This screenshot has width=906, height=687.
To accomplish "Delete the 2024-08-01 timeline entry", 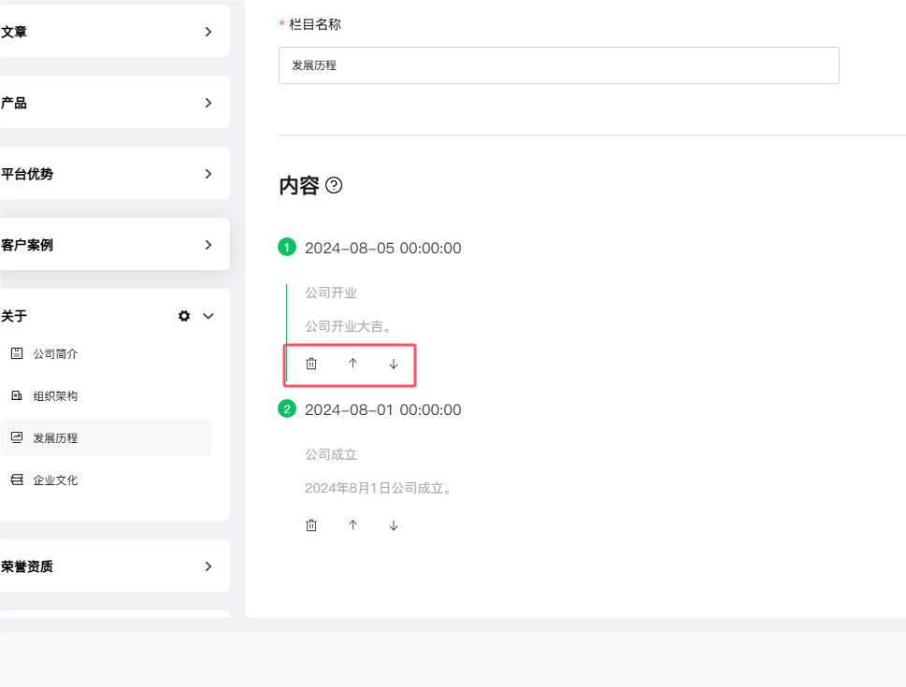I will 311,525.
